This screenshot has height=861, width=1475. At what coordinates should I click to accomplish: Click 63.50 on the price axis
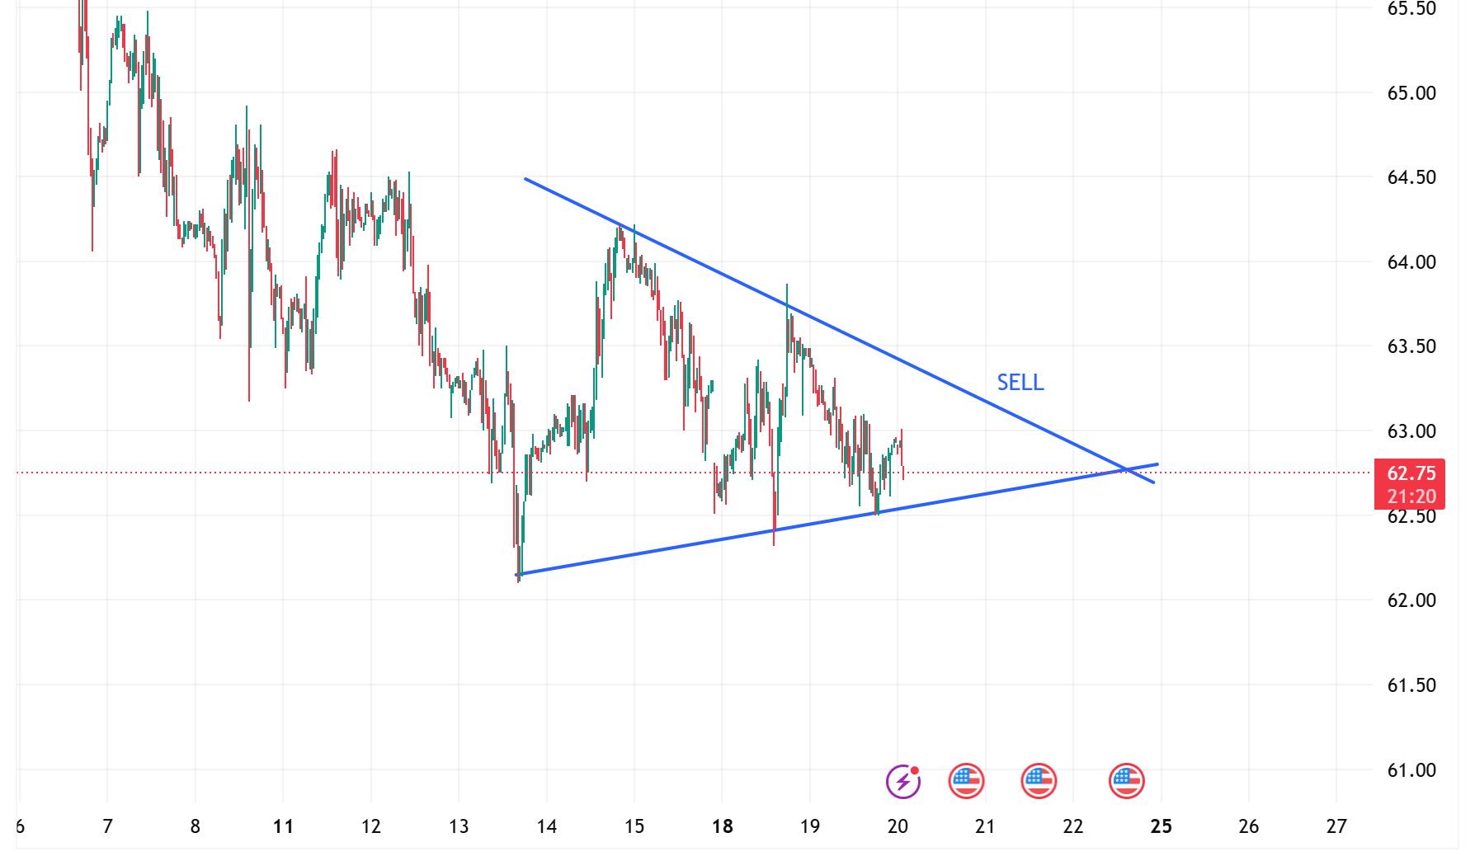coord(1411,346)
